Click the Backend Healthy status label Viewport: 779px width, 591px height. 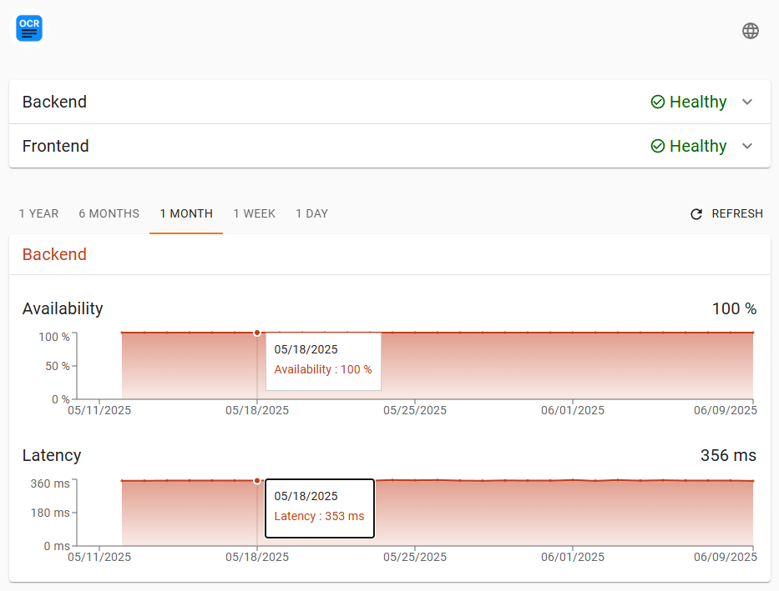pos(698,102)
